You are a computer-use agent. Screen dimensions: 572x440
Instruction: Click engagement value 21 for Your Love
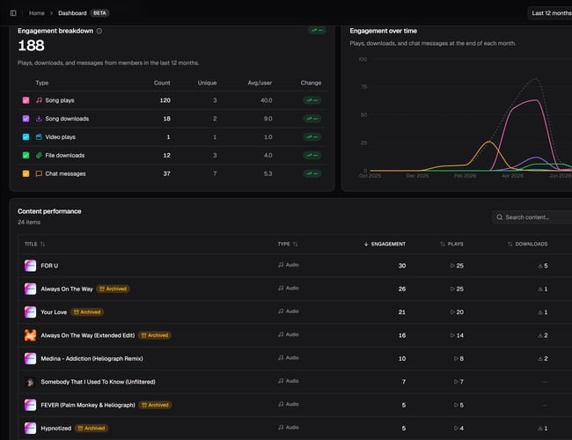click(402, 312)
